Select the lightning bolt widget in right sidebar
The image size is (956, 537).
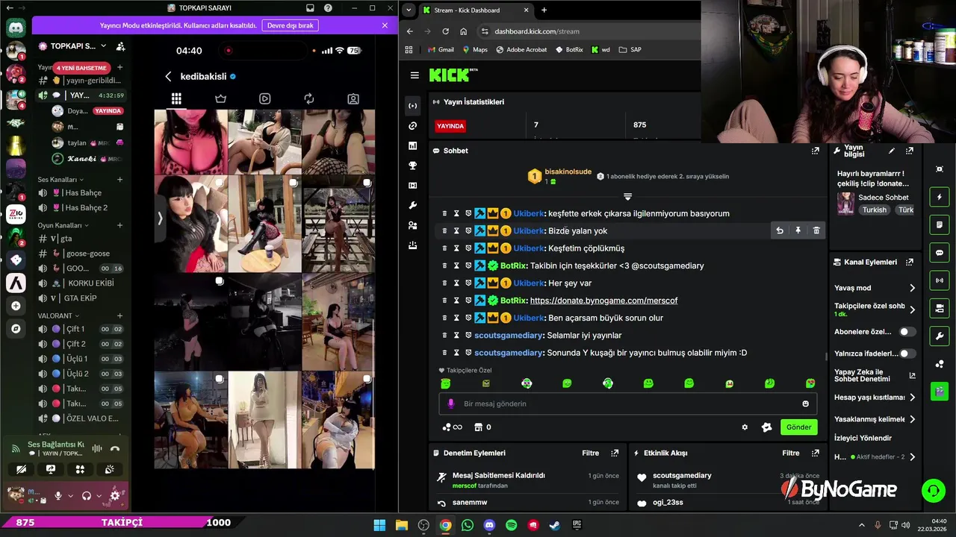[940, 198]
